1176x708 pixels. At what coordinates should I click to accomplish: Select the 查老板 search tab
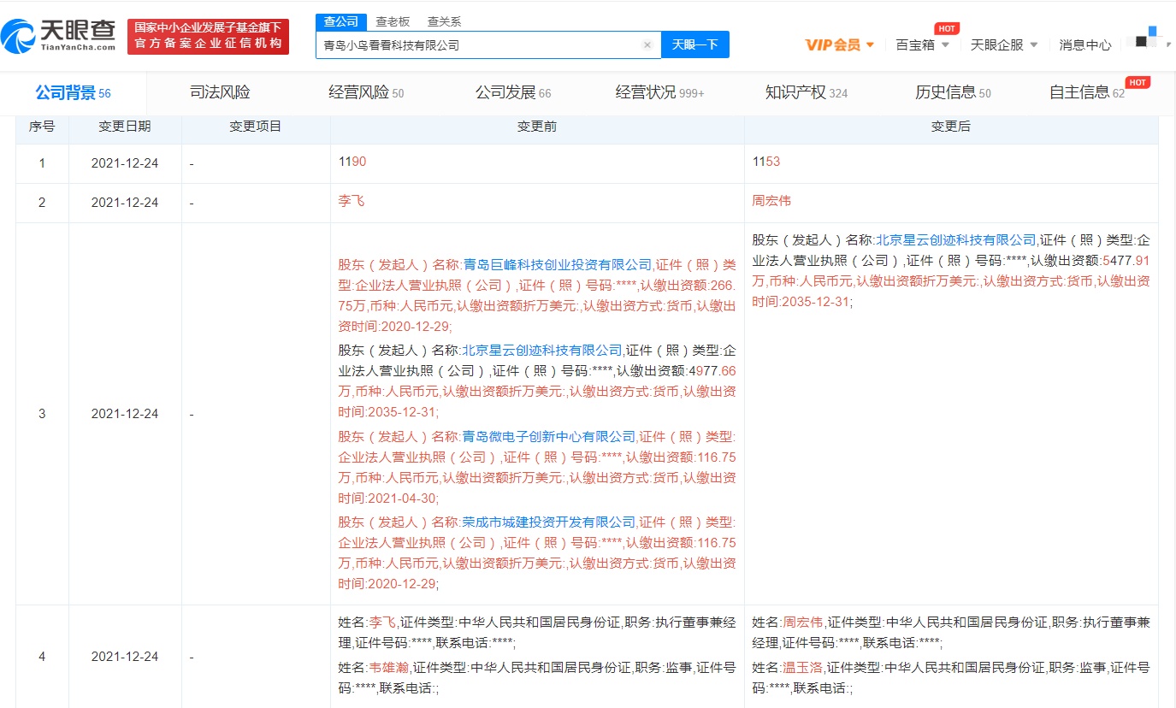click(x=393, y=22)
